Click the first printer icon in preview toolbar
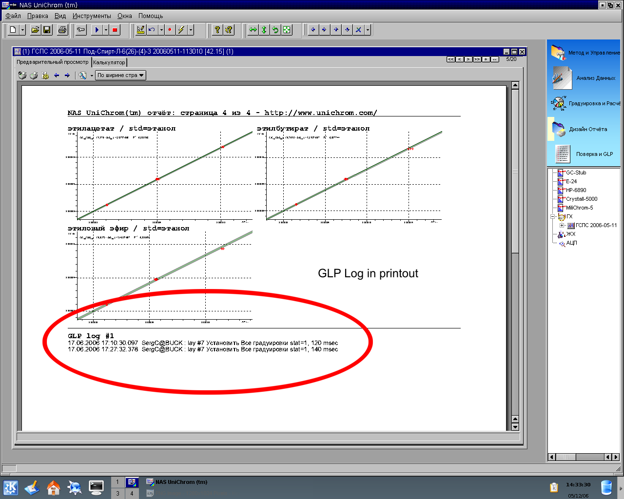The height and width of the screenshot is (499, 624). click(22, 76)
